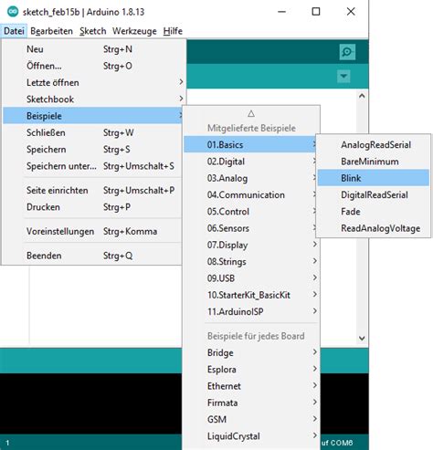Viewport: 433px width, 450px height.
Task: Load the Fade example sketch
Action: pos(374,212)
